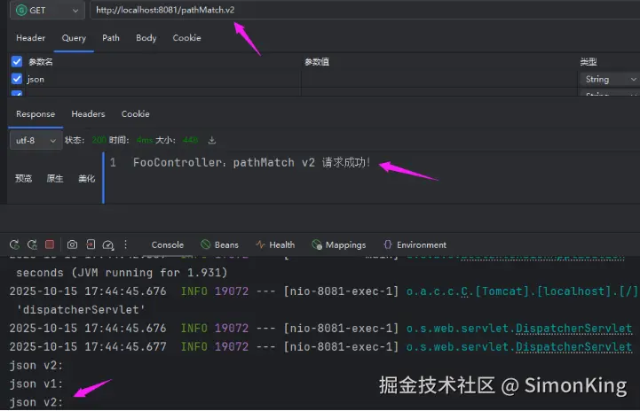Open the Health tab

point(275,244)
